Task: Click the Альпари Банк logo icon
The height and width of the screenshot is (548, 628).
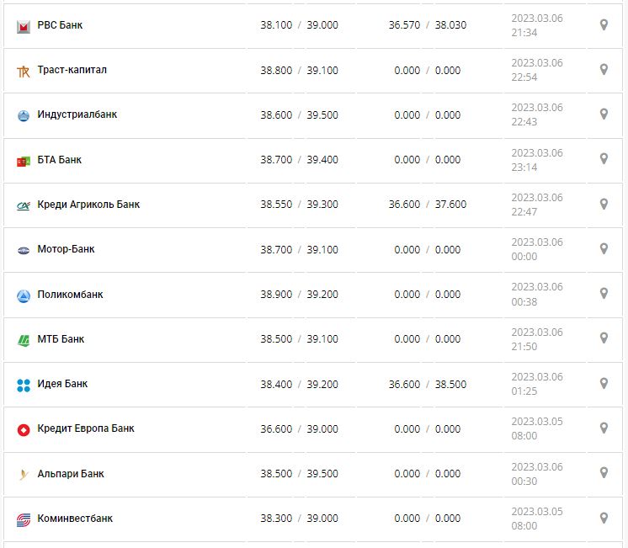Action: pos(24,474)
